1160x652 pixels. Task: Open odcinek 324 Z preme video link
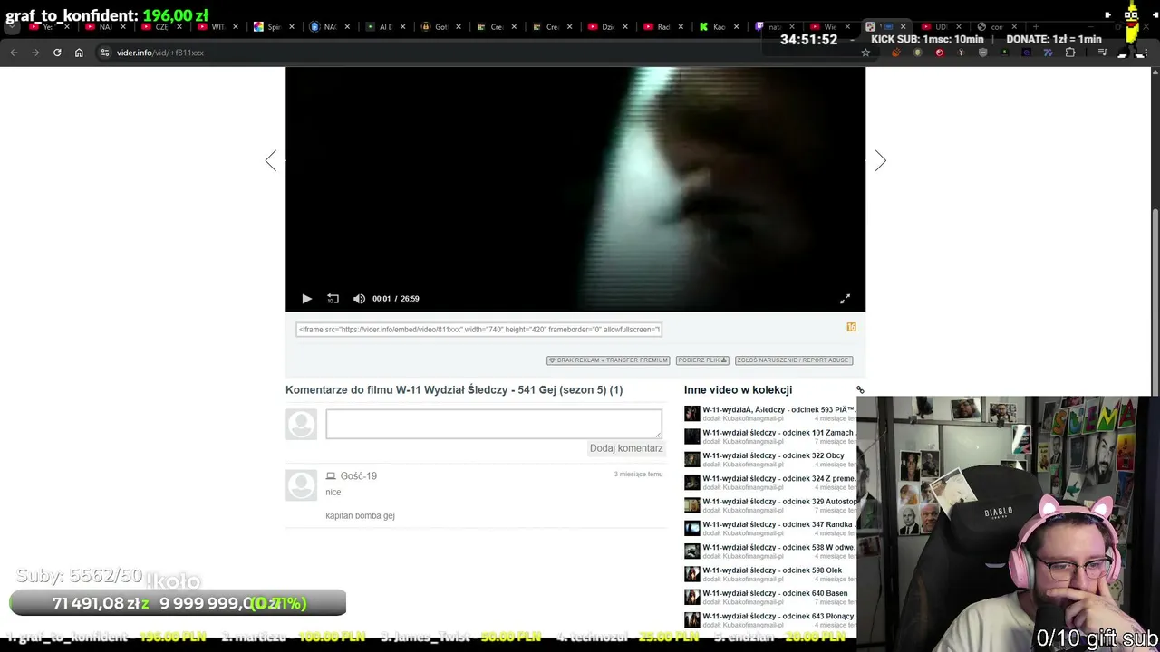pos(779,479)
